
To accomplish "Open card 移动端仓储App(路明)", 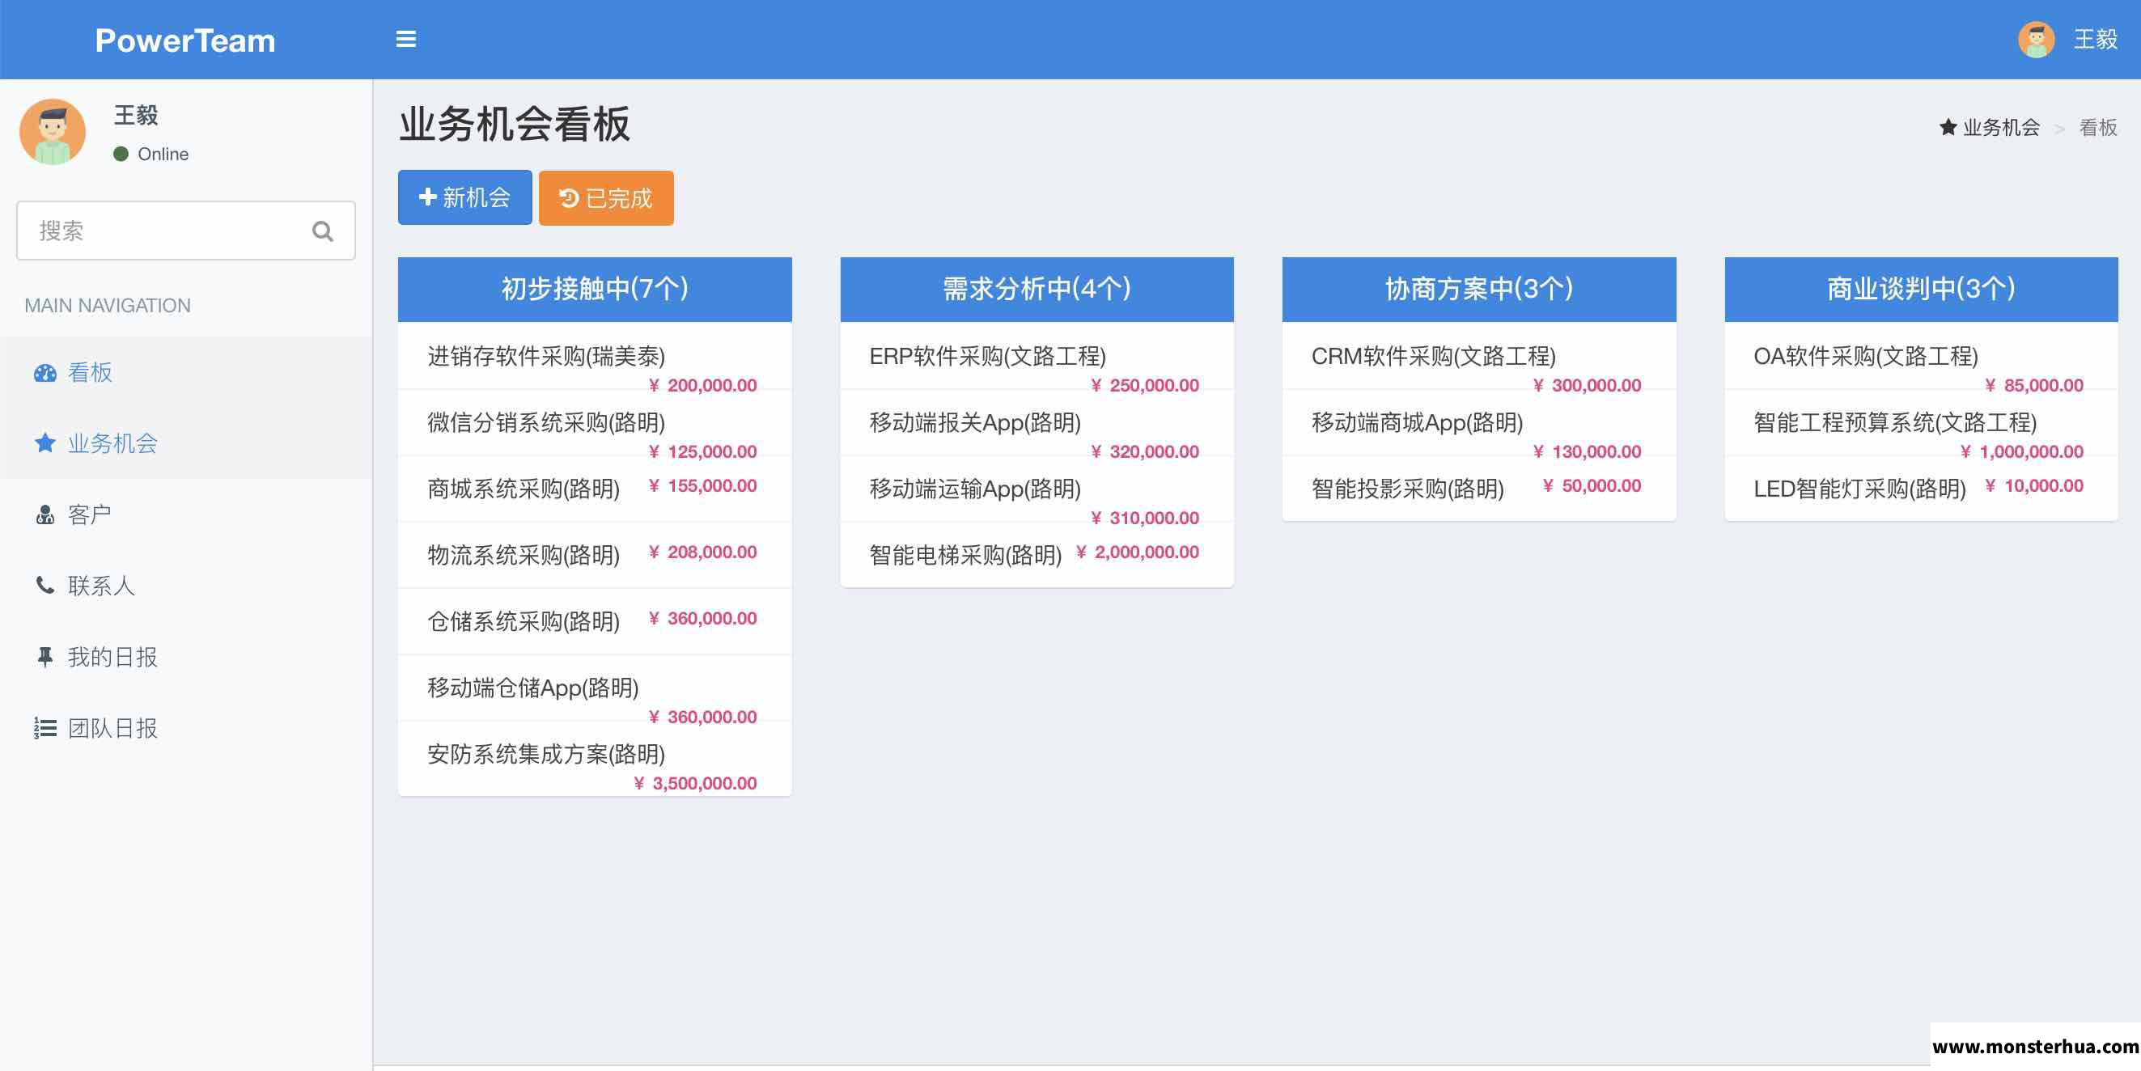I will 594,688.
